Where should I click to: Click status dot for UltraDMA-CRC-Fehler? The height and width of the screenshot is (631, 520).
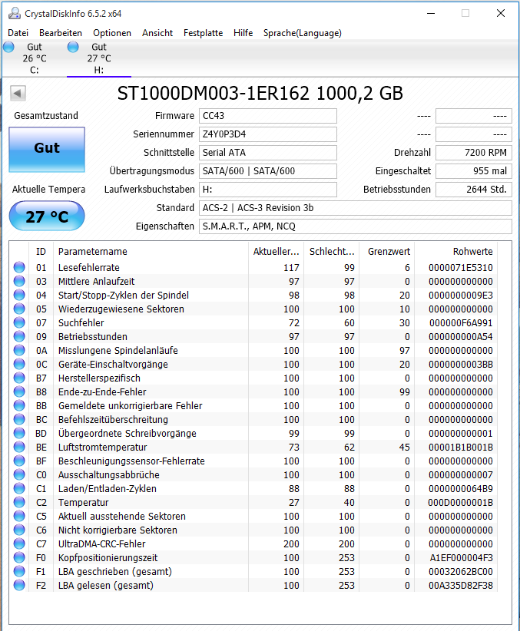point(19,543)
